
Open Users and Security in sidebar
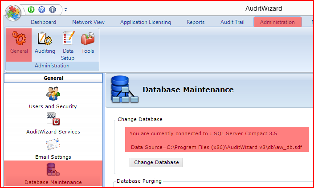(x=53, y=98)
